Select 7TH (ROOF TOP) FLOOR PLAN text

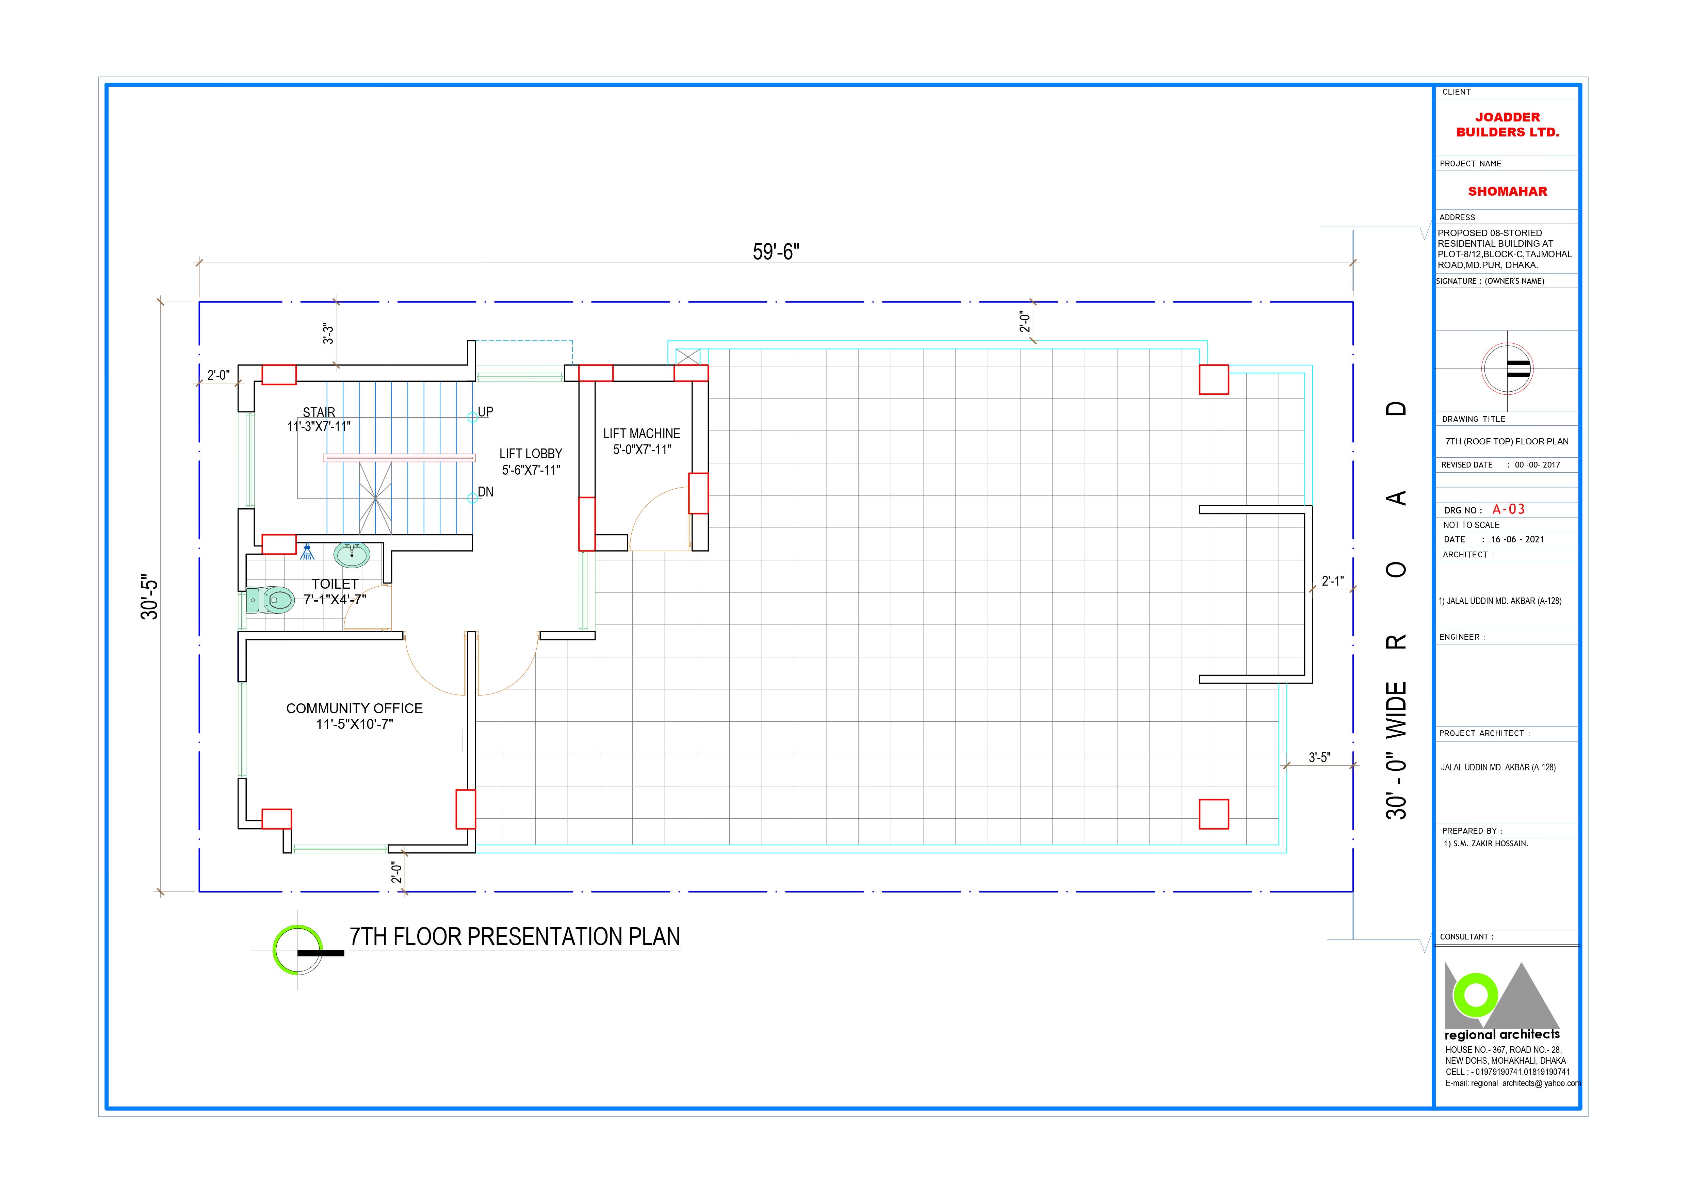pos(1507,441)
